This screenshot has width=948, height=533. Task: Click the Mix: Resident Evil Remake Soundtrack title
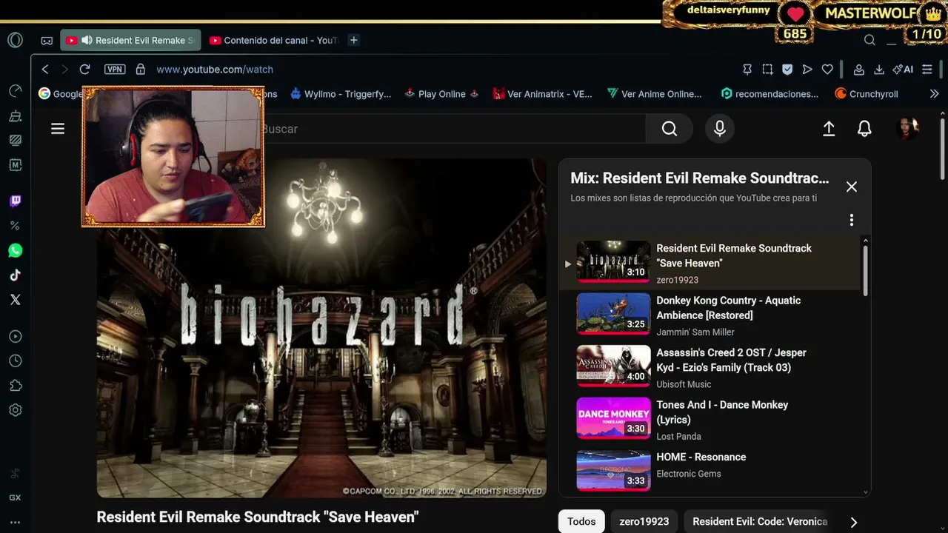(x=700, y=178)
